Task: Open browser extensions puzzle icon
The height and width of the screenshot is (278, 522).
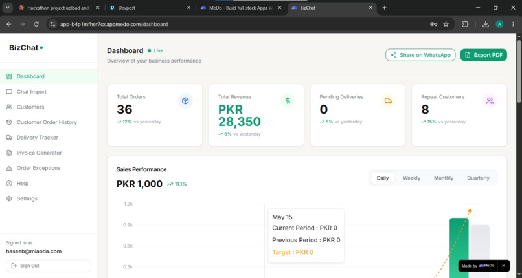Action: 465,24
